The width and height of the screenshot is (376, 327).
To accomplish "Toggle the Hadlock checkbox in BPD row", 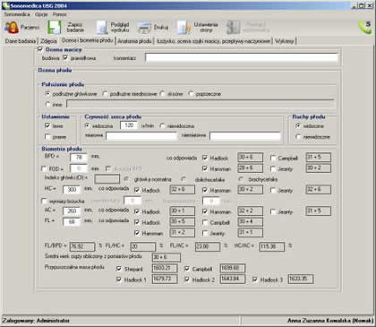I will click(x=205, y=158).
